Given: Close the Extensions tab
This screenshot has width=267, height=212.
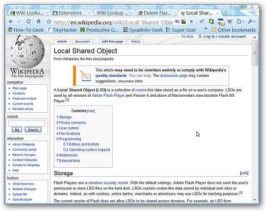Looking at the screenshot, I should point(90,13).
